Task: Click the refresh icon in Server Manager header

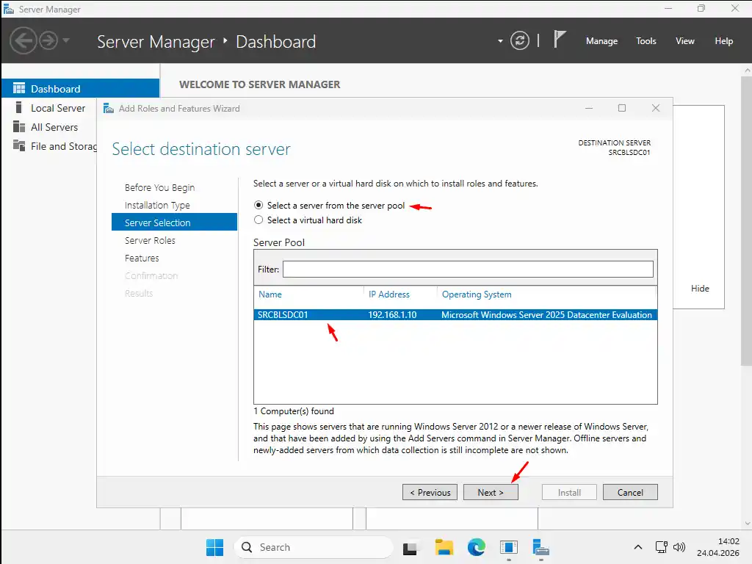Action: [520, 41]
